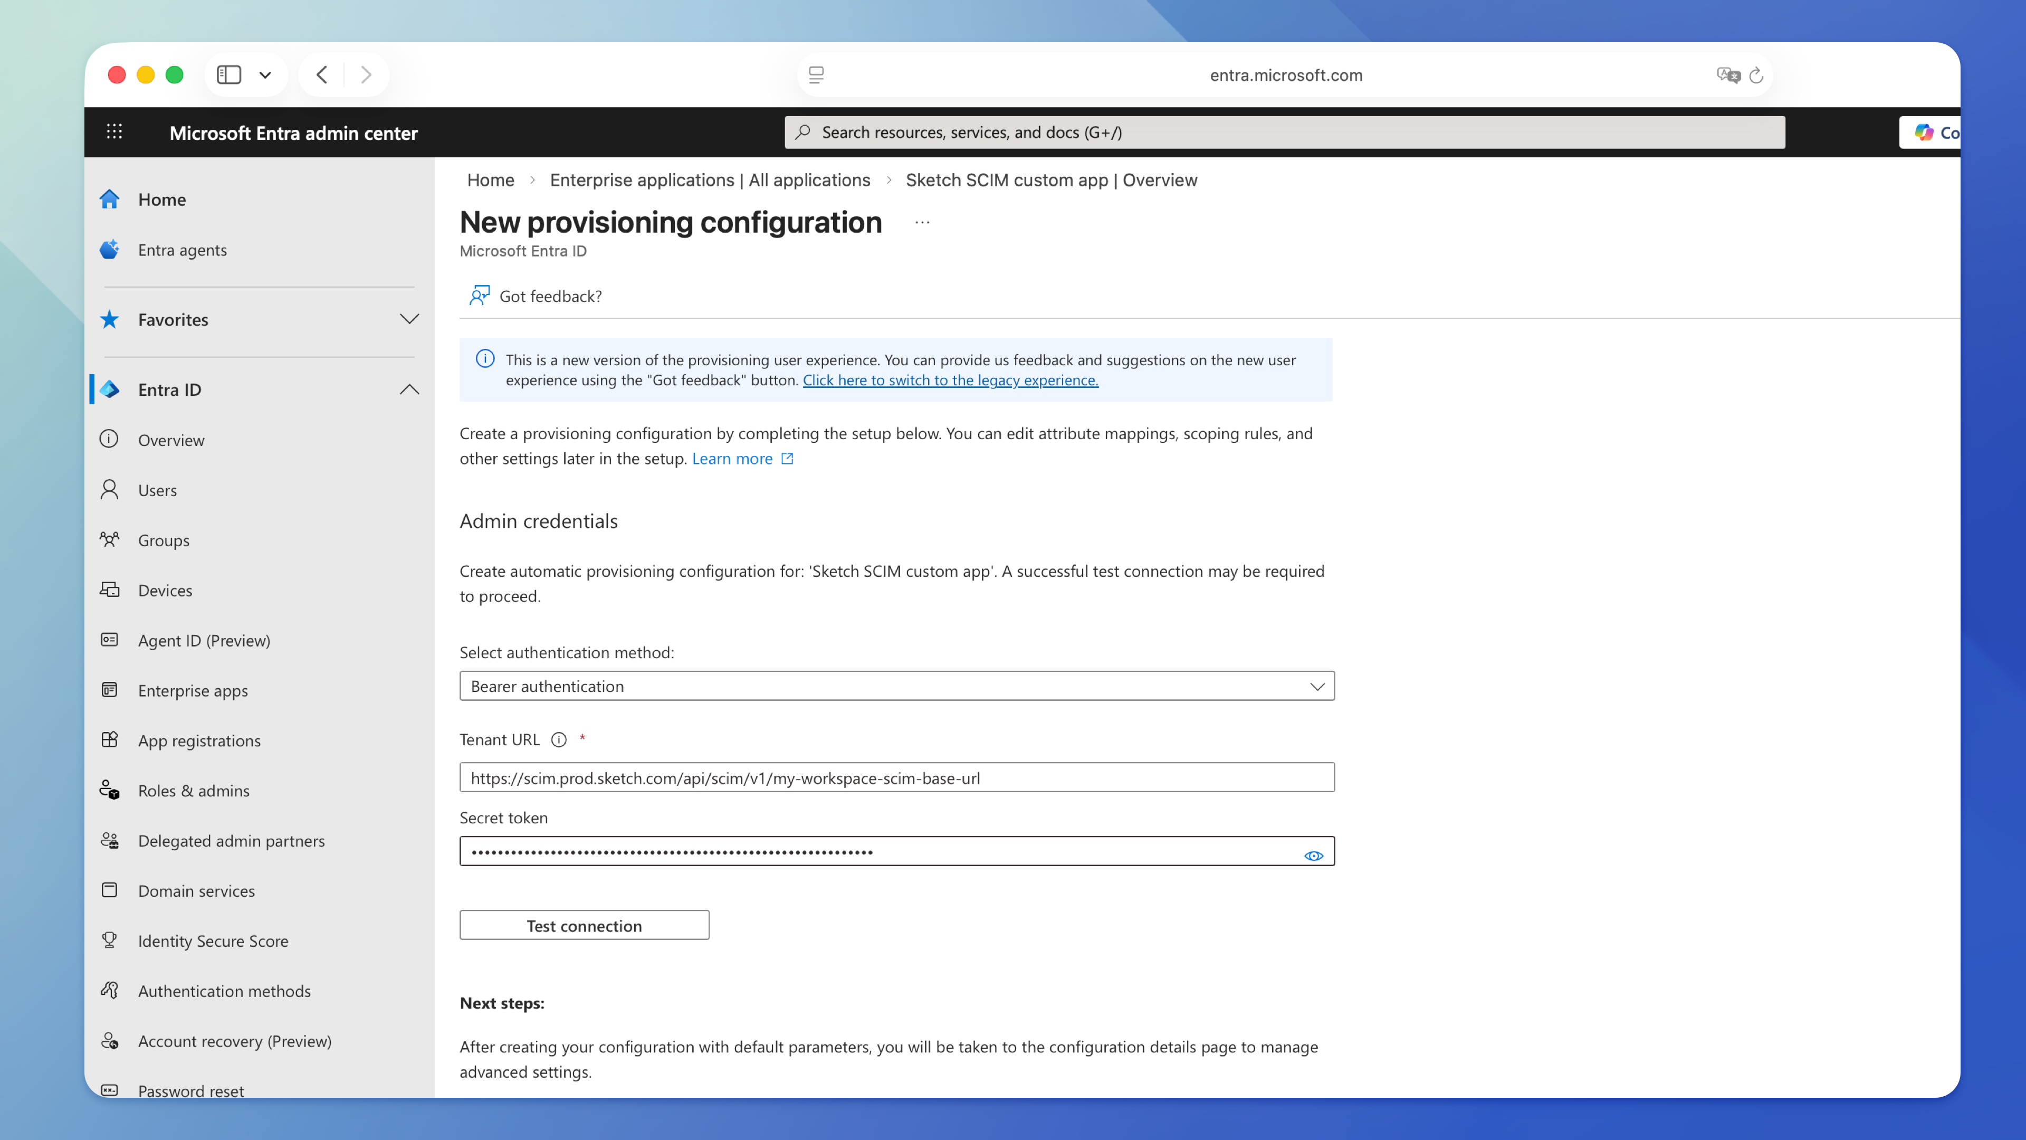Open Identity Secure Score in the sidebar
The image size is (2026, 1140).
[213, 941]
